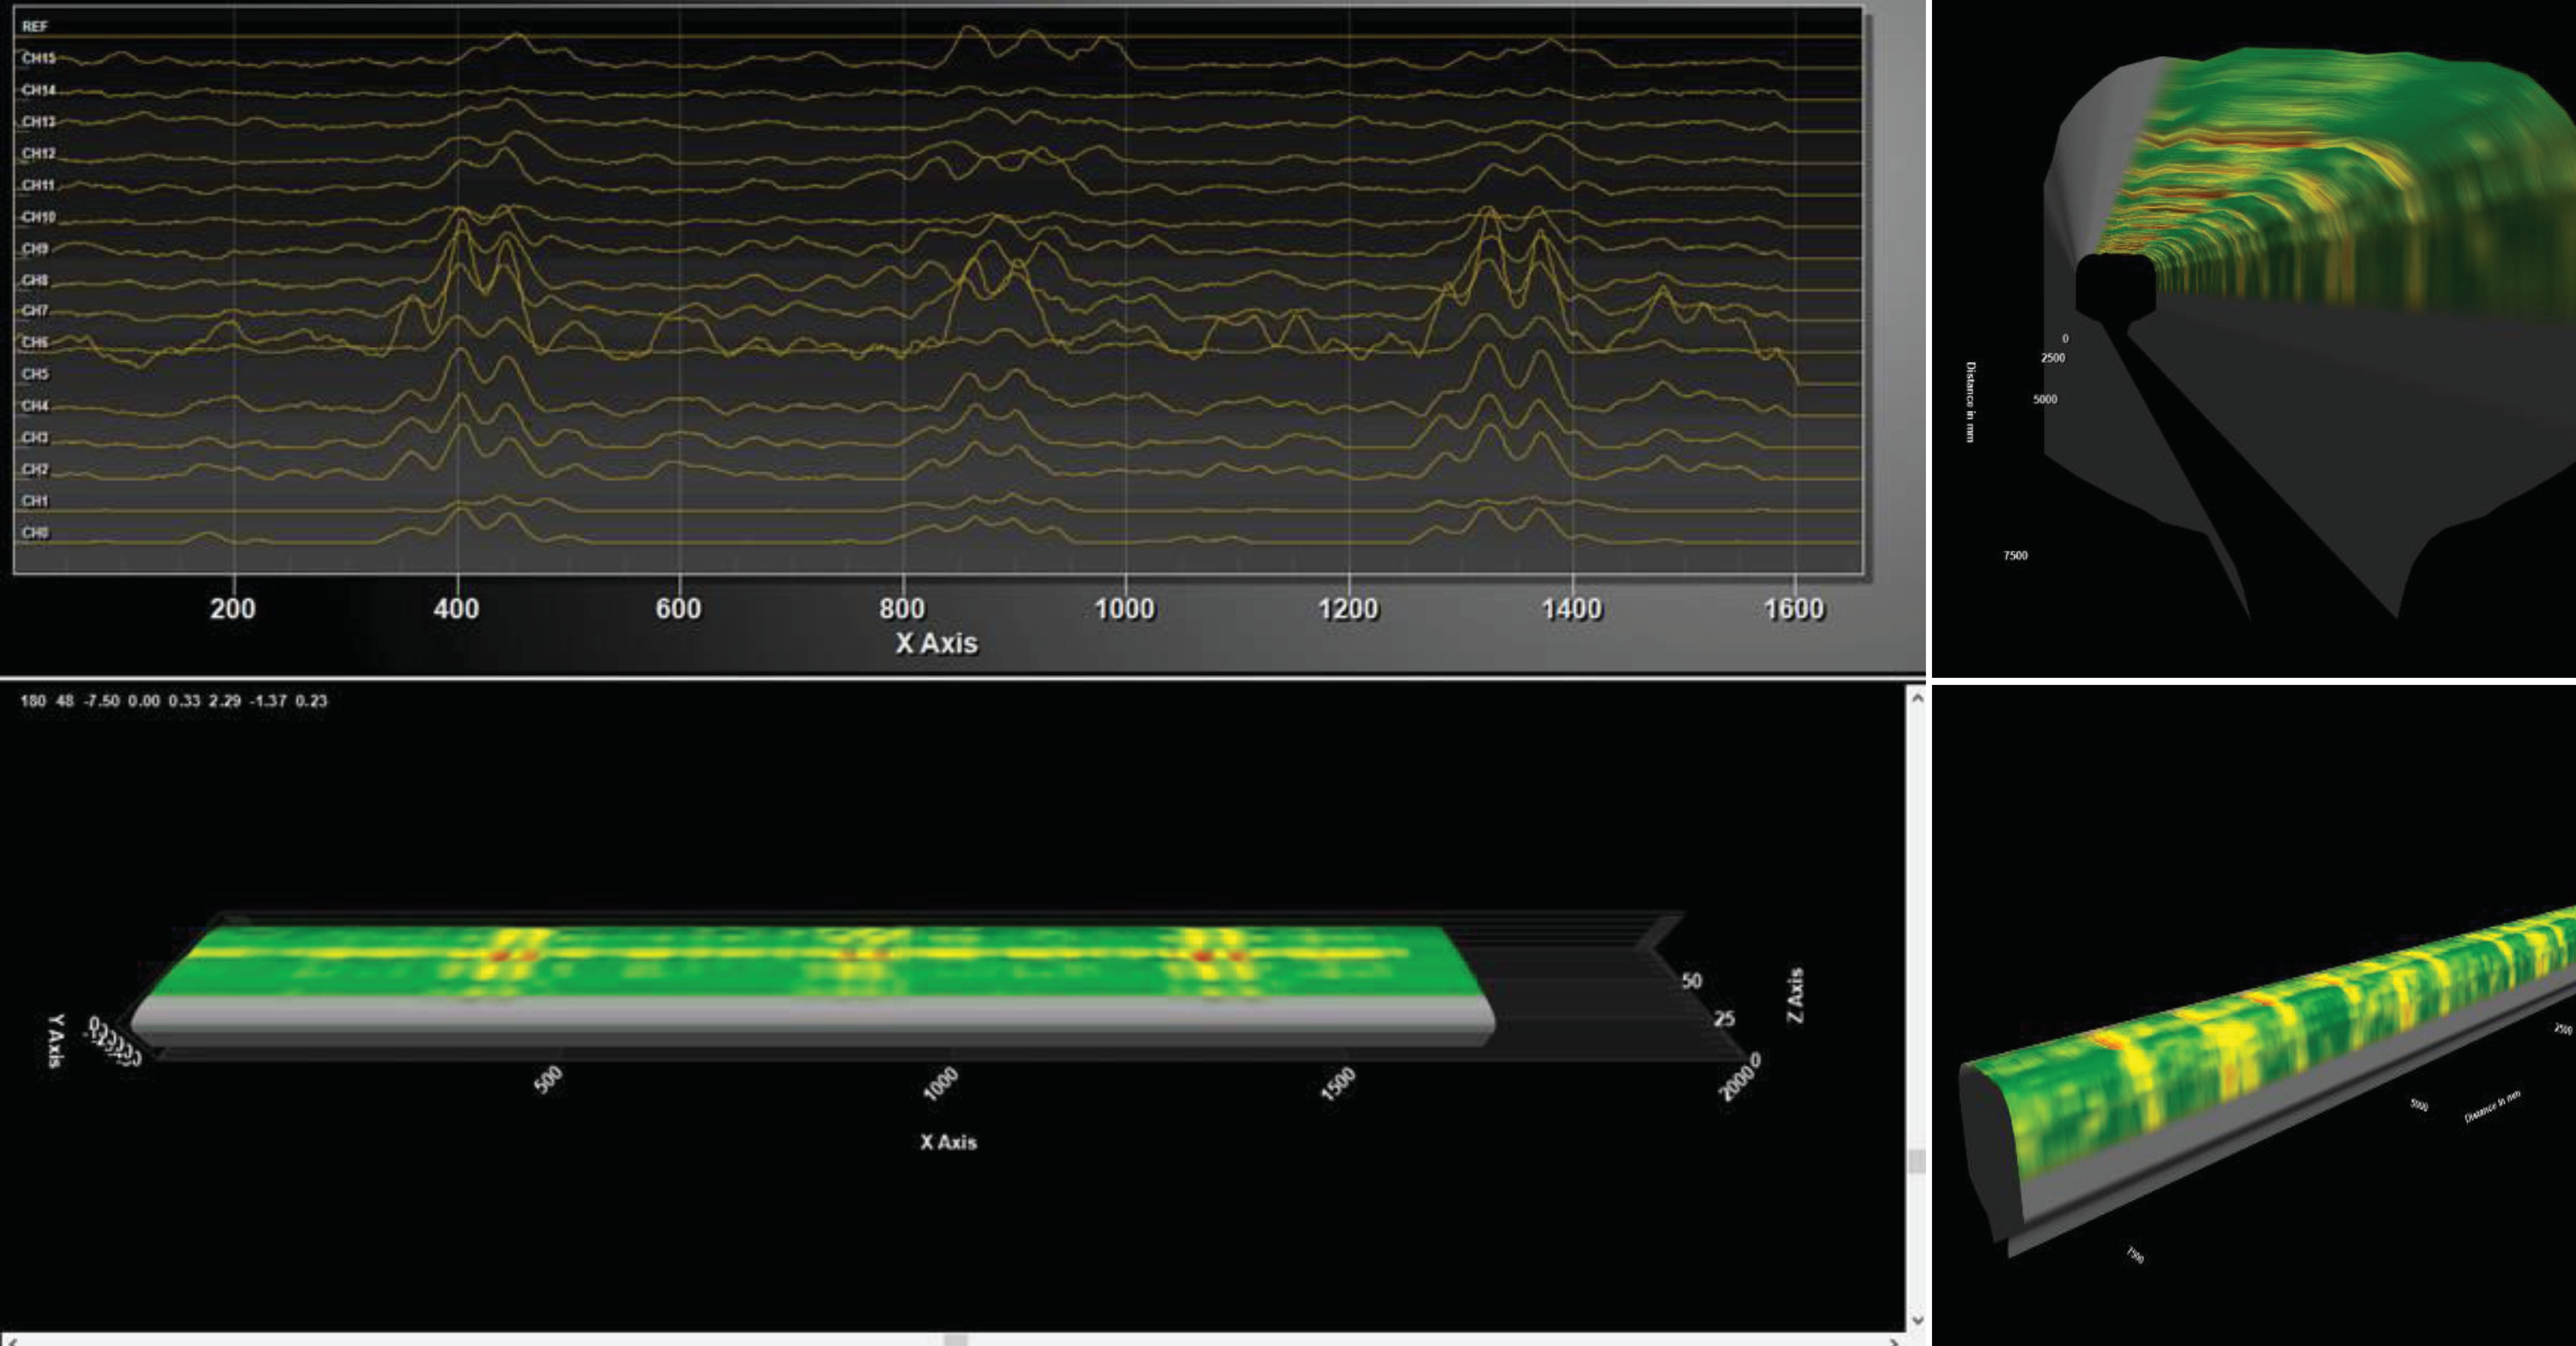Click the 1200 tick on the waveform X axis
2576x1346 pixels.
click(1348, 609)
